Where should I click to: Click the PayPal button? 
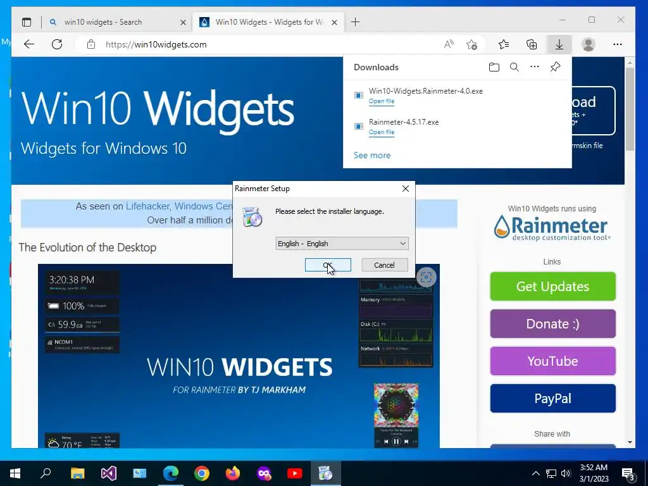click(x=552, y=399)
